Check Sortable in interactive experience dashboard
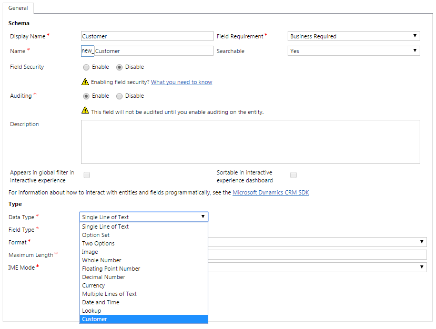Image resolution: width=436 pixels, height=329 pixels. pos(293,175)
